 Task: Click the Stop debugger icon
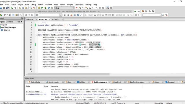point(103,8)
